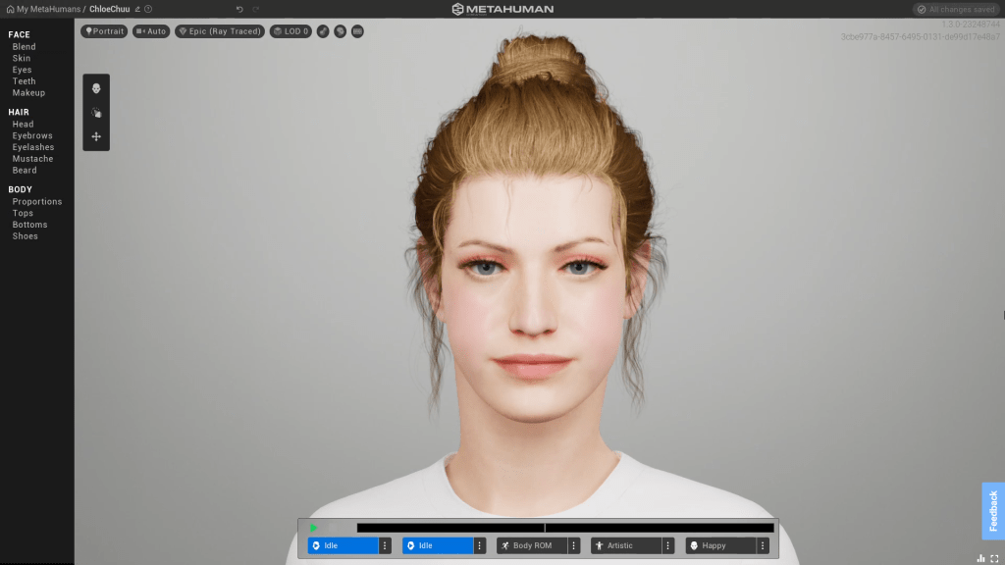Click the move arrows tool icon
Viewport: 1005px width, 565px height.
(x=96, y=136)
